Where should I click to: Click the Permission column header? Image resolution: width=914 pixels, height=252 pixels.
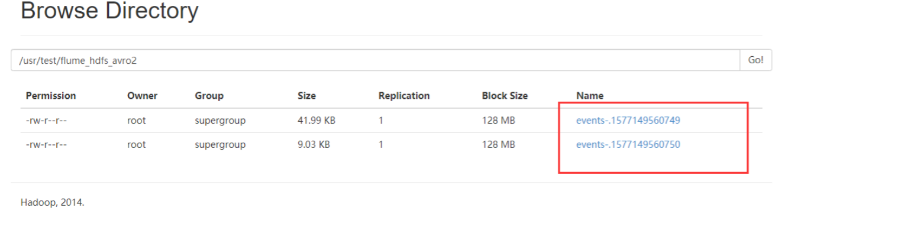click(51, 96)
